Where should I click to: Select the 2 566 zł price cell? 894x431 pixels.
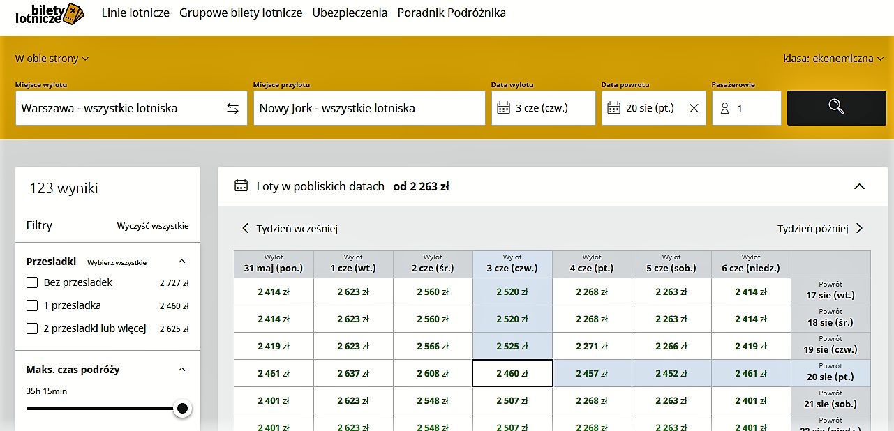[433, 346]
